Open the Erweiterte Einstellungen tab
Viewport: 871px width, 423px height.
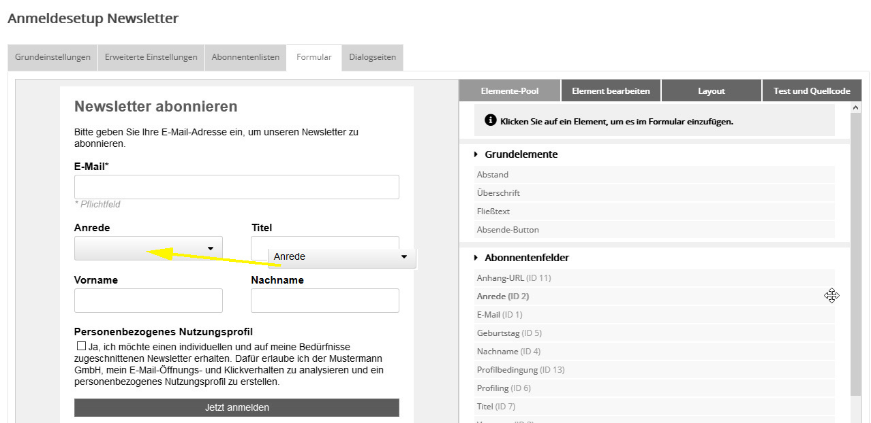[151, 57]
